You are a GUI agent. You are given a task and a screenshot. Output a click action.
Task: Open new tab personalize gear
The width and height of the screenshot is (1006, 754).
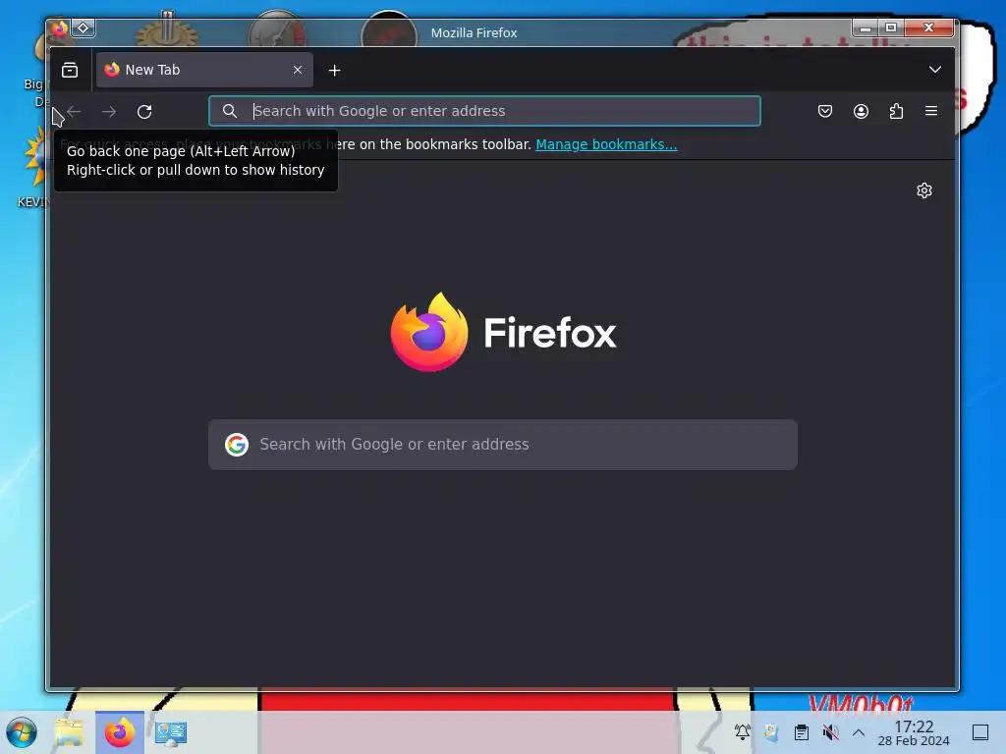click(x=923, y=190)
